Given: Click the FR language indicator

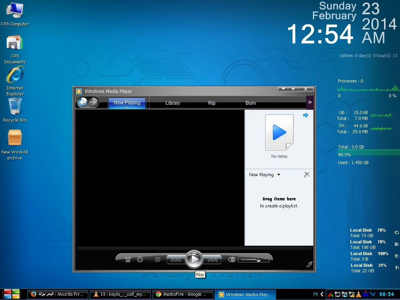Looking at the screenshot, I should 316,294.
